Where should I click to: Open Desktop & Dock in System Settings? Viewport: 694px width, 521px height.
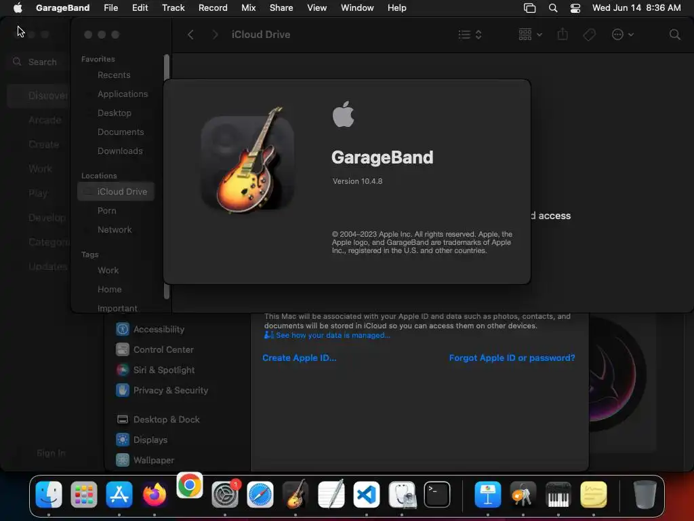(x=157, y=419)
